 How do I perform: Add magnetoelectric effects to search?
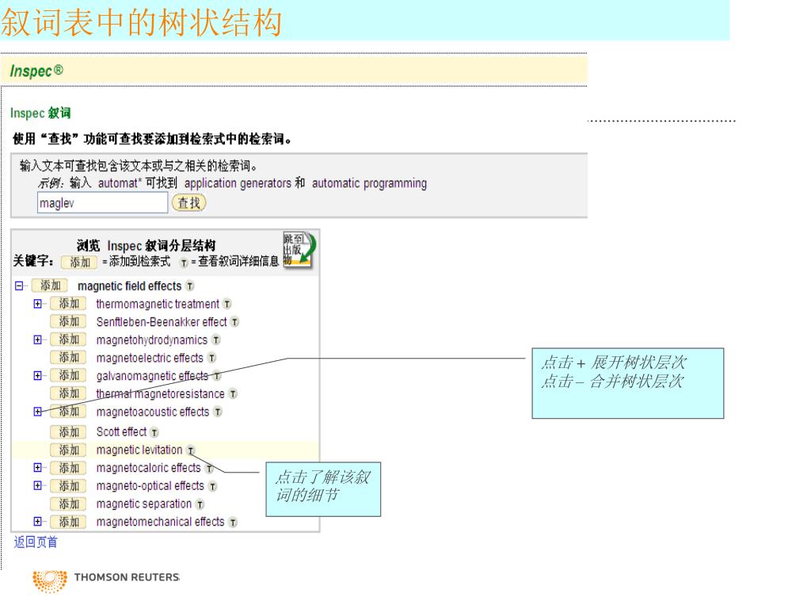pyautogui.click(x=68, y=357)
